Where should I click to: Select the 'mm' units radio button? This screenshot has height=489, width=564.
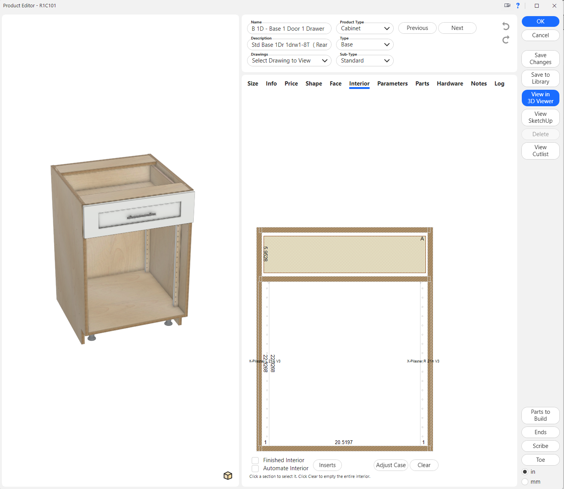525,482
